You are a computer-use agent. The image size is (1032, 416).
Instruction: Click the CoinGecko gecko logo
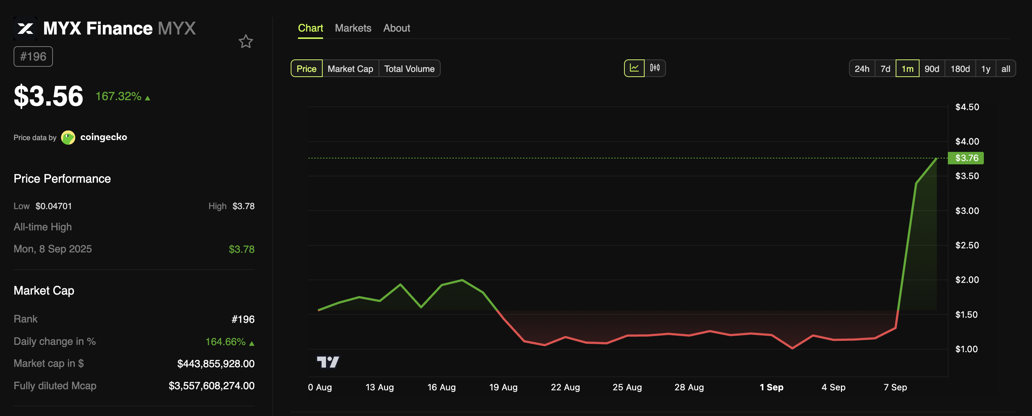coord(68,137)
